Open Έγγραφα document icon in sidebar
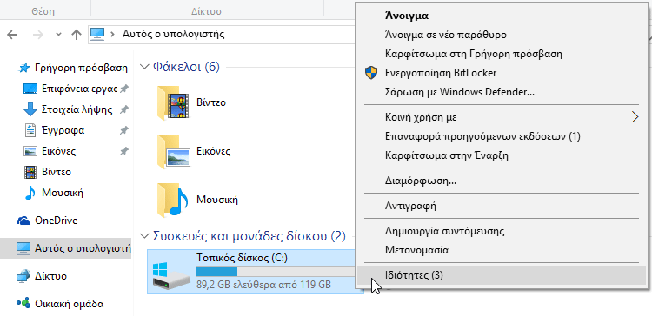 (30, 130)
